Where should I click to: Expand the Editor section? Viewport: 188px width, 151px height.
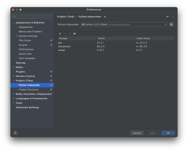point(14,67)
